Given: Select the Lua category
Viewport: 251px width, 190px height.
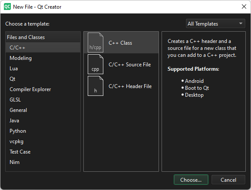Looking at the screenshot, I should [x=43, y=68].
